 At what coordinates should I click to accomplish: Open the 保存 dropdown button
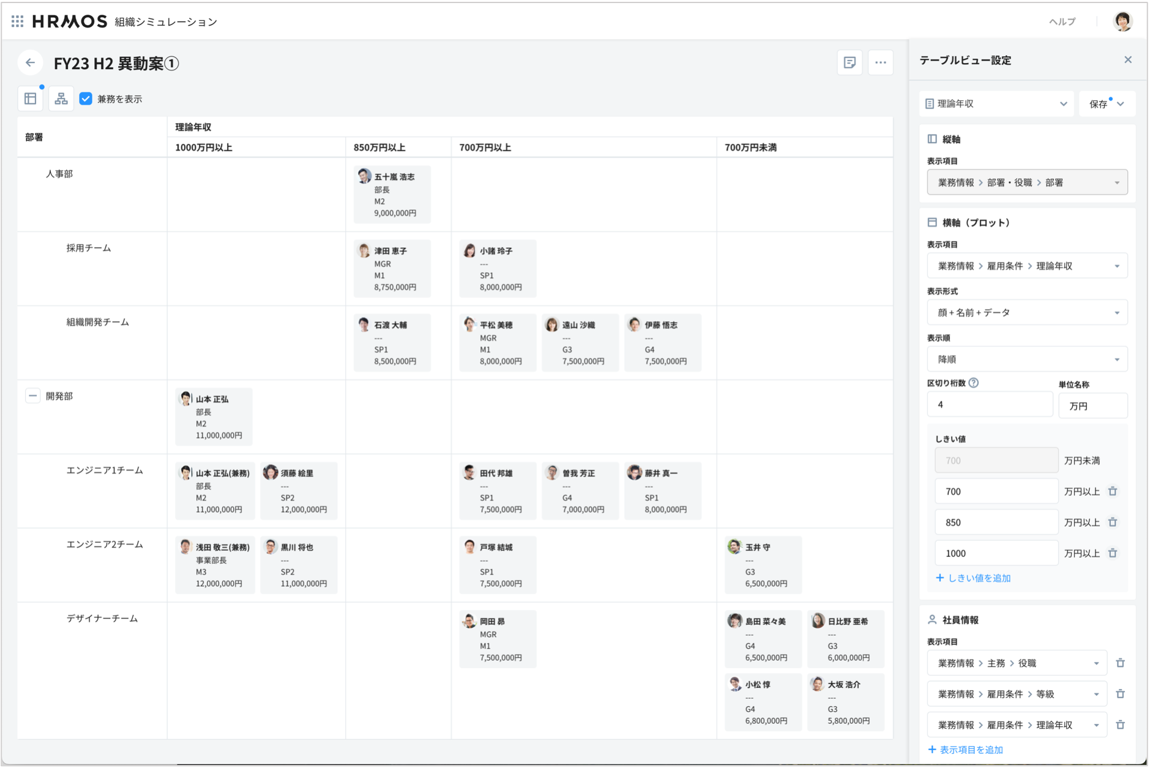coord(1107,104)
